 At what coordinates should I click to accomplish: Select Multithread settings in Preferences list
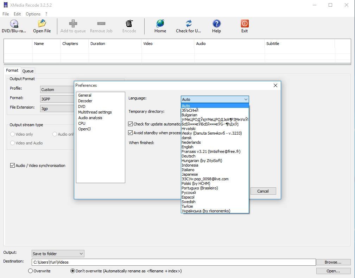click(95, 112)
